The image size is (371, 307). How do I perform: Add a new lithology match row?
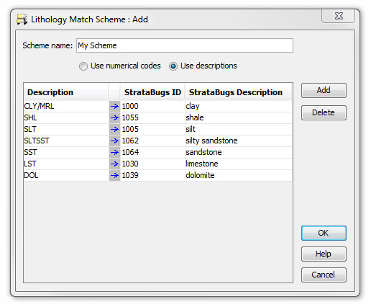324,90
